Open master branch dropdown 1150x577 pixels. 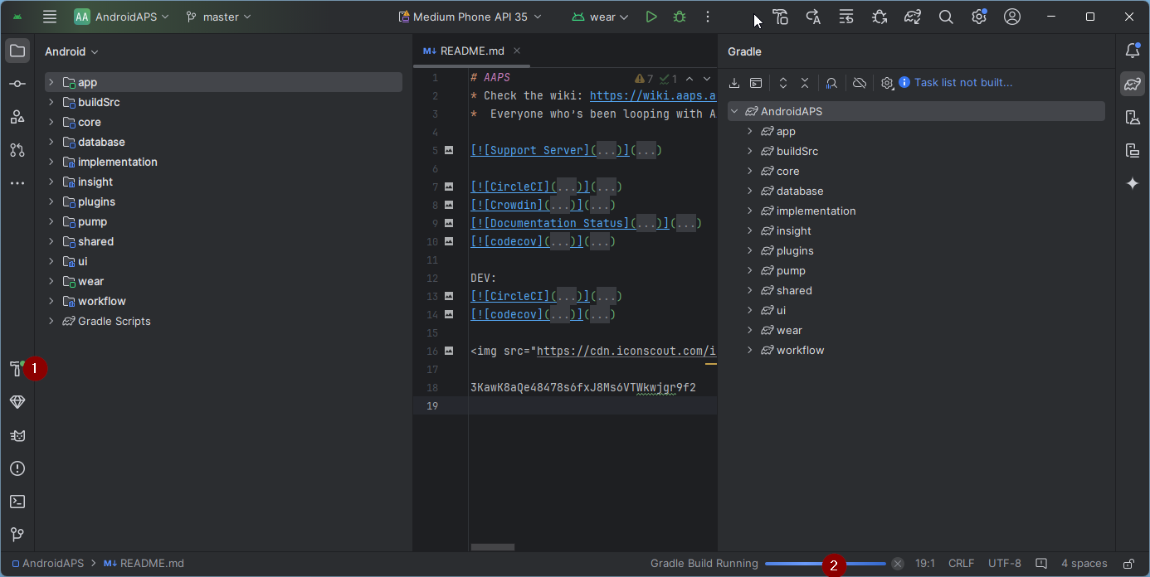click(x=218, y=17)
